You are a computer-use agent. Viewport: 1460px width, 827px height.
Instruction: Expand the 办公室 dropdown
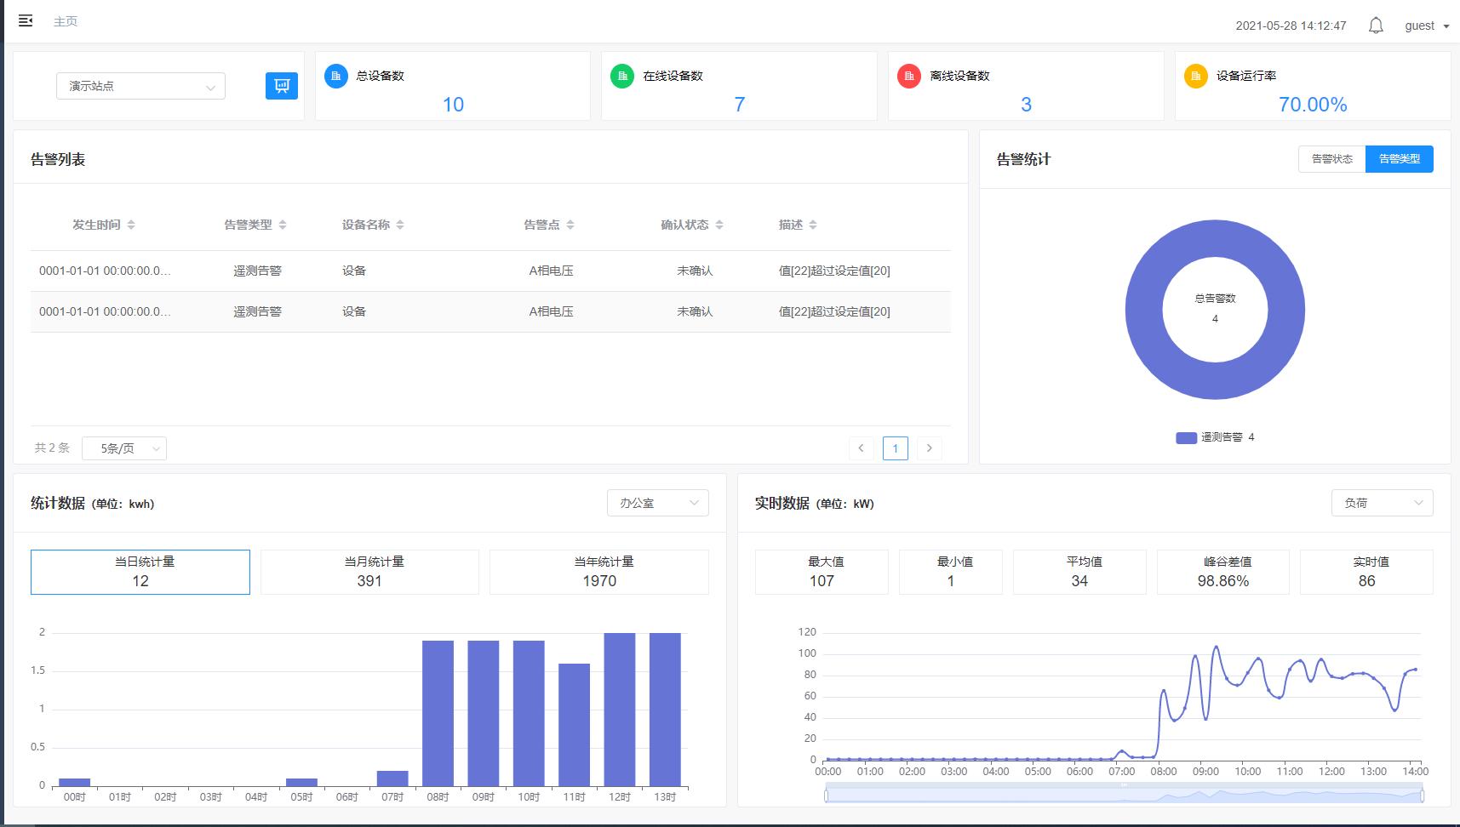658,503
